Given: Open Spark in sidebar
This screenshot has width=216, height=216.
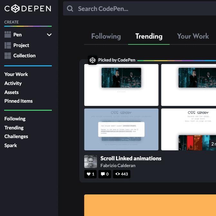Looking at the screenshot, I should (x=11, y=146).
